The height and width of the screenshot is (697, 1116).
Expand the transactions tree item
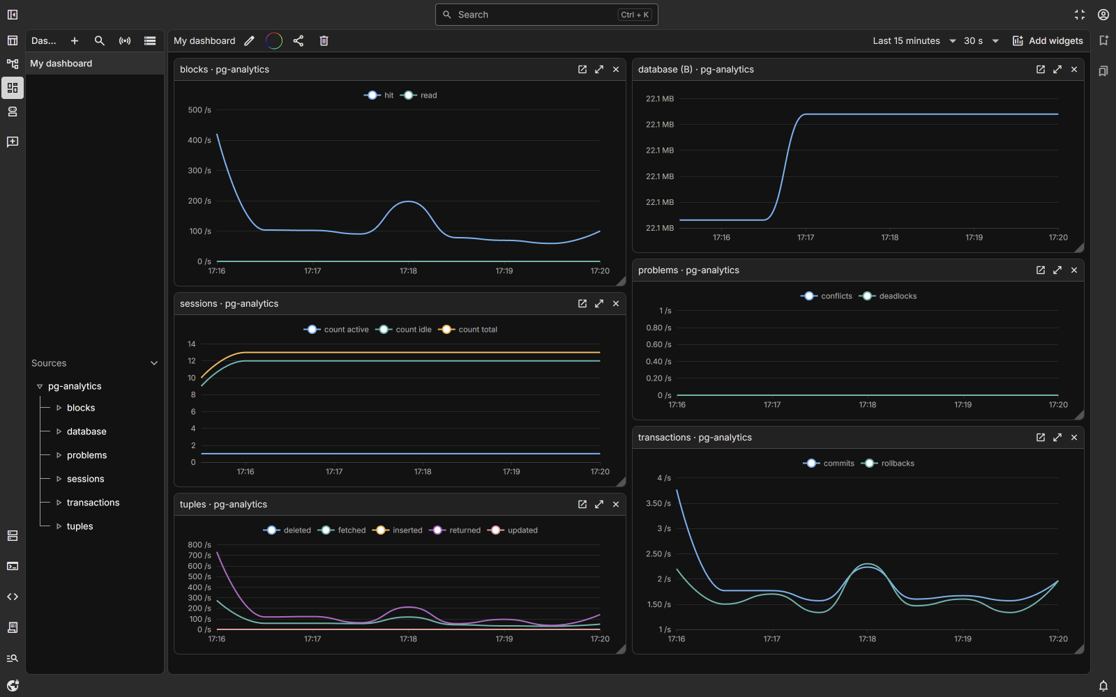coord(59,503)
